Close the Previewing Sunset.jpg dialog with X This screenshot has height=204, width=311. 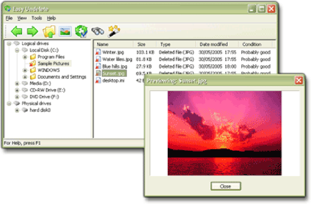[299, 80]
